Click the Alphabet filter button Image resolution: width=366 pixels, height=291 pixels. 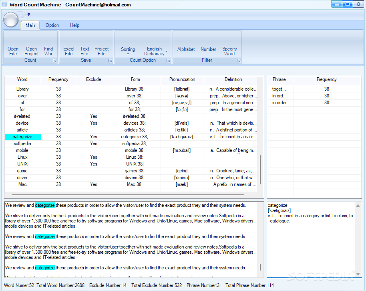coord(186,49)
